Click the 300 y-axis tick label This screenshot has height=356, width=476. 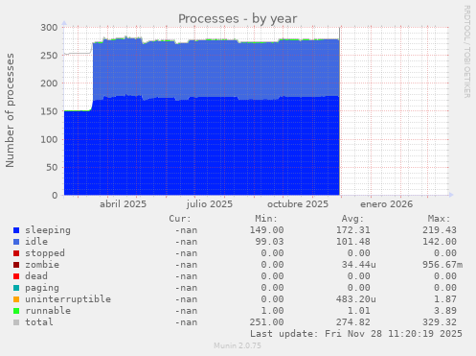pyautogui.click(x=49, y=28)
